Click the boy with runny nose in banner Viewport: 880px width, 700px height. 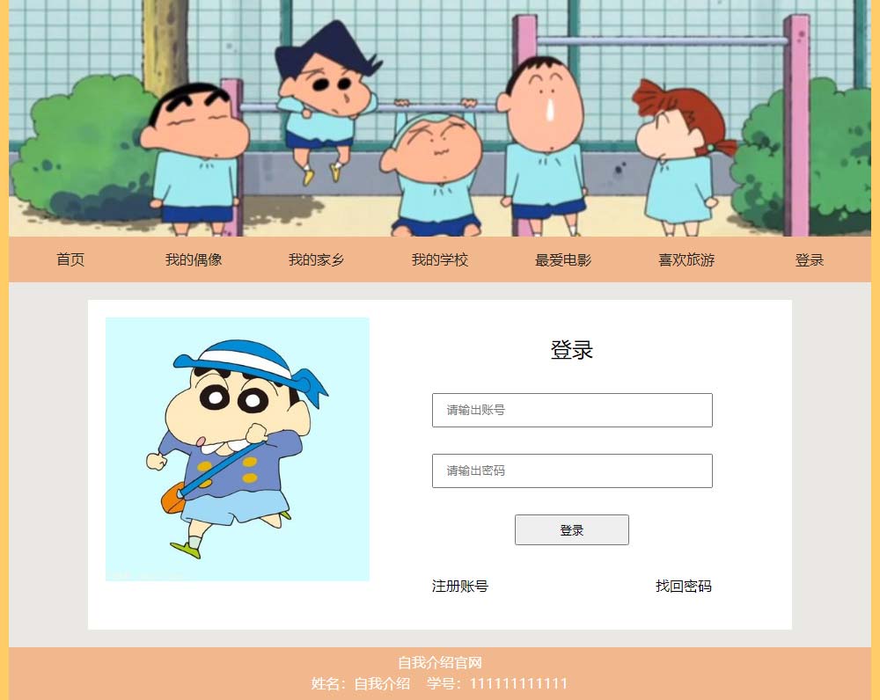545,146
